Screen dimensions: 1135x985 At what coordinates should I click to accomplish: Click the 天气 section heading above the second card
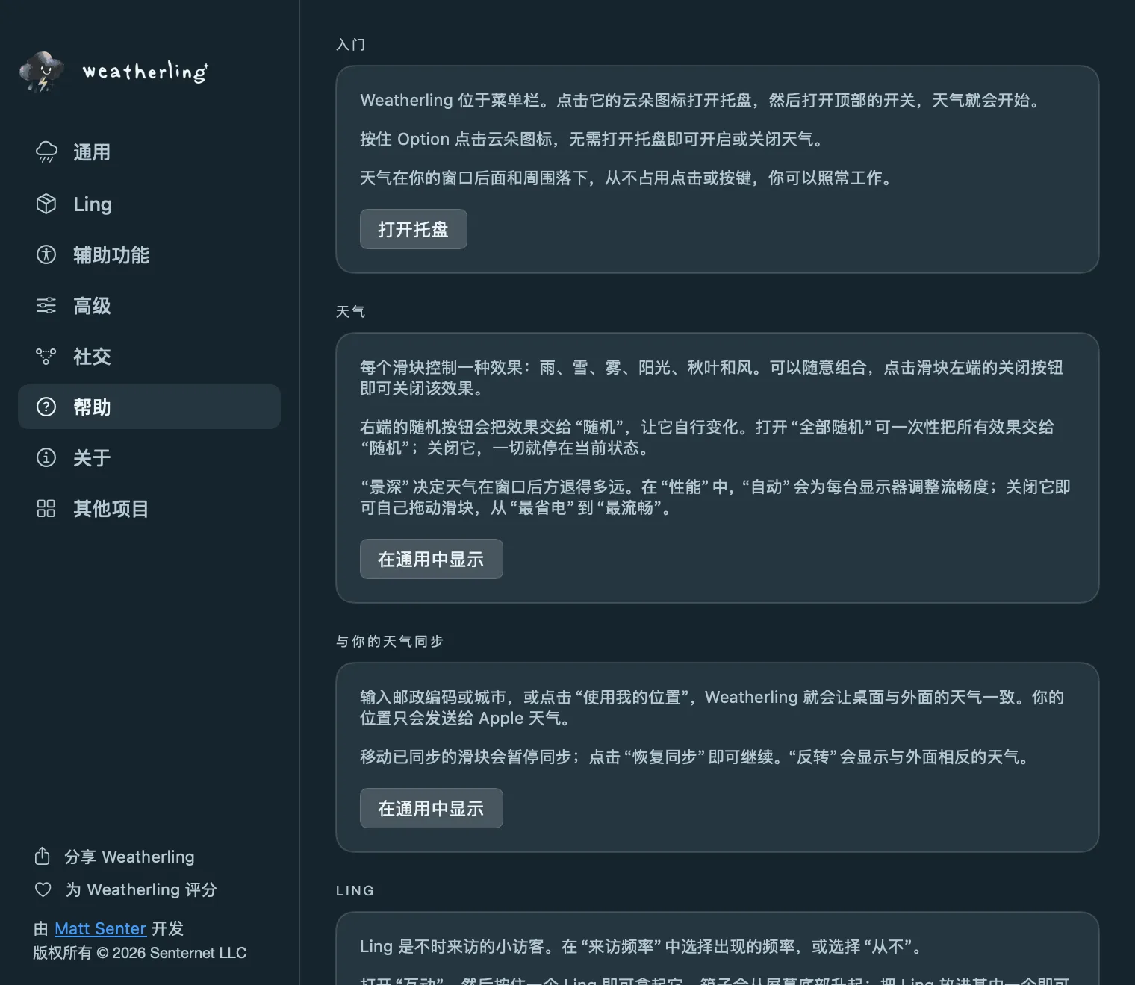point(351,312)
